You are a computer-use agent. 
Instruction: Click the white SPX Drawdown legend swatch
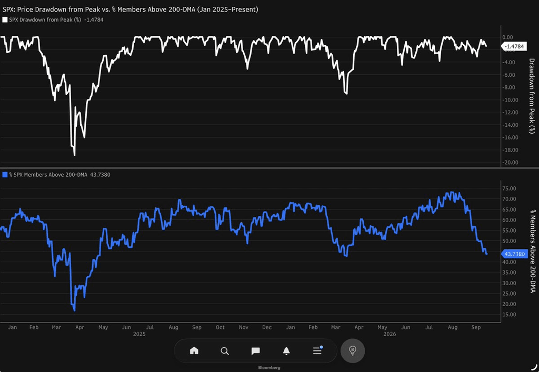pos(5,19)
